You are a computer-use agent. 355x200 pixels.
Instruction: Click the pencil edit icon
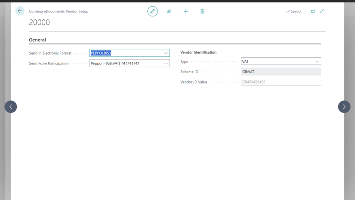(x=153, y=11)
